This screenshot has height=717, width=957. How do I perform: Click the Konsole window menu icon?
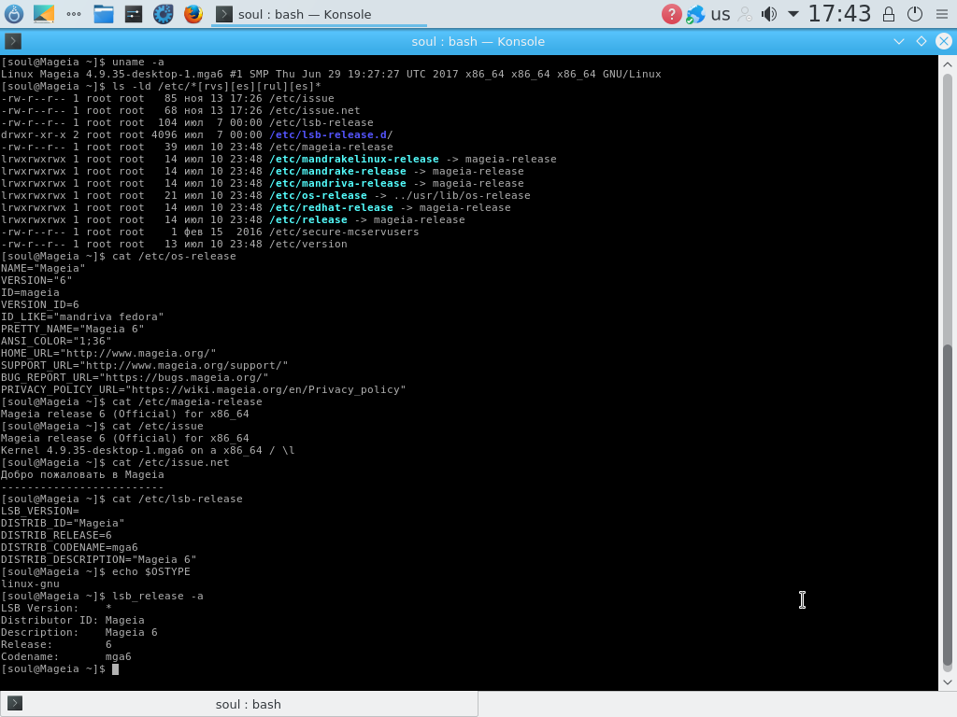[13, 41]
